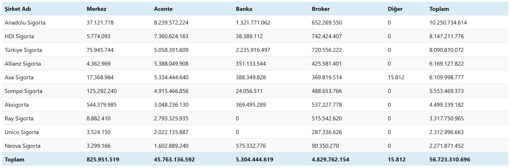This screenshot has width=511, height=168.
Task: Select the Ray Sigorta row name
Action: tap(19, 118)
